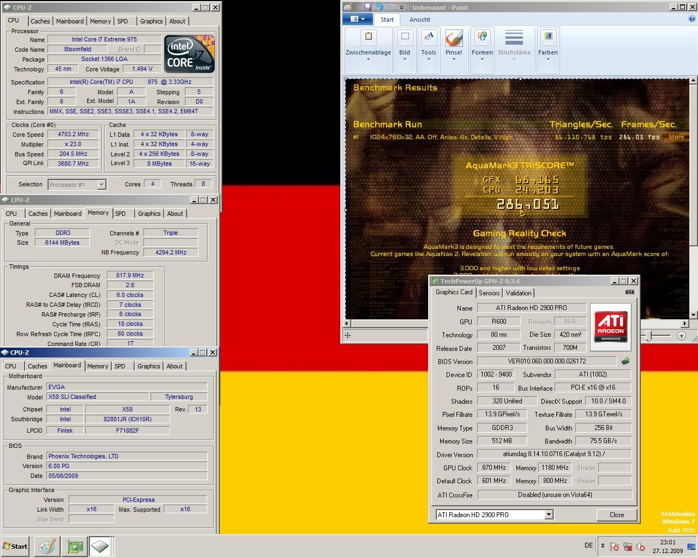
Task: Switch to the Start ribbon tab in Paint
Action: 387,20
